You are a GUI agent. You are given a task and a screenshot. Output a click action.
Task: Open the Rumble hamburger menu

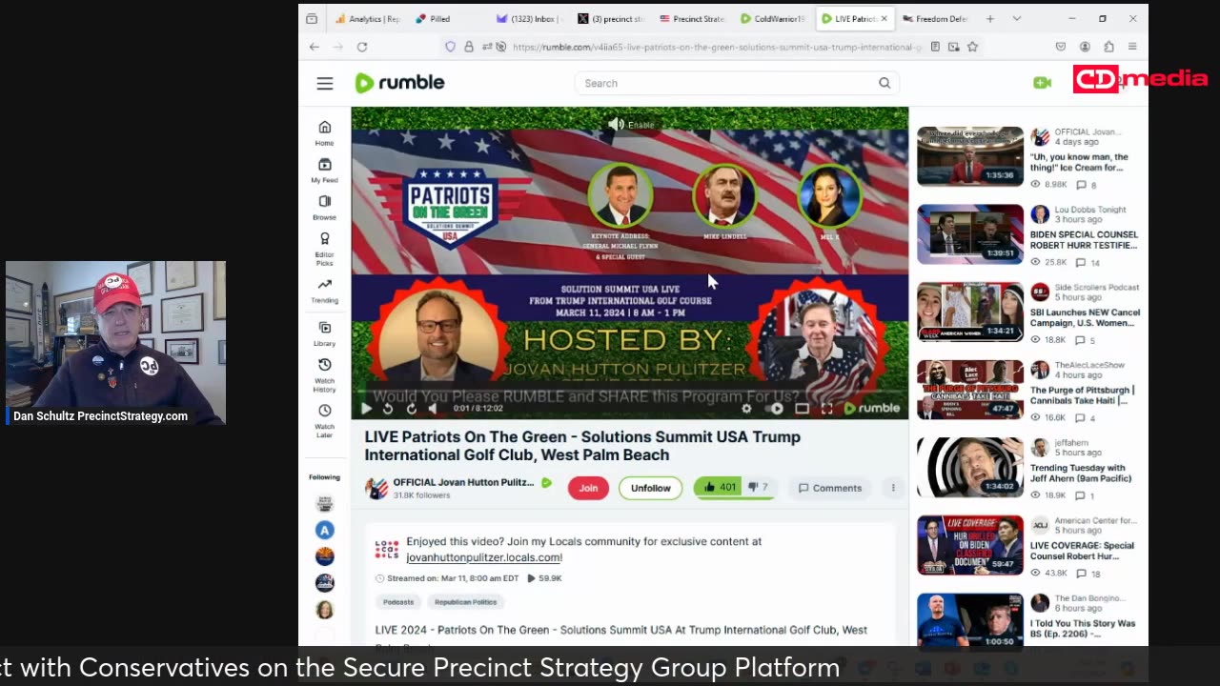tap(325, 84)
